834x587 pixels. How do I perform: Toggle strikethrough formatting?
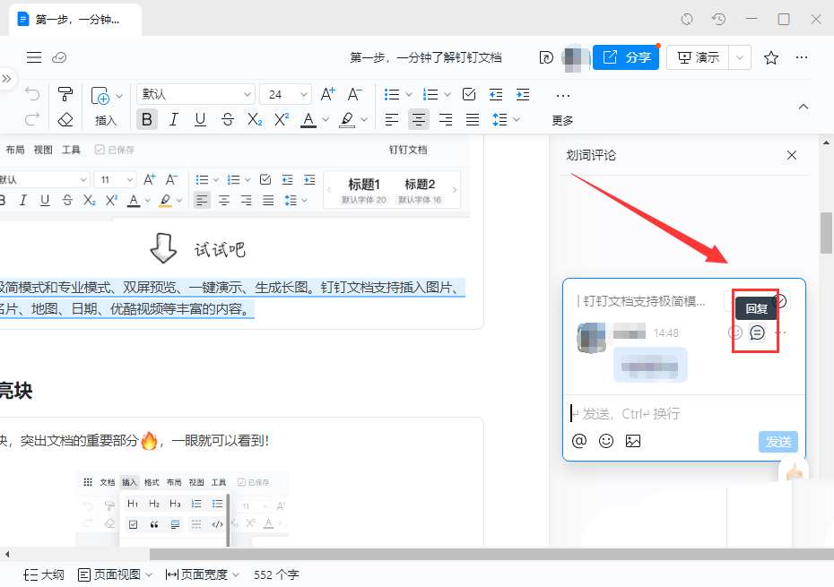228,119
